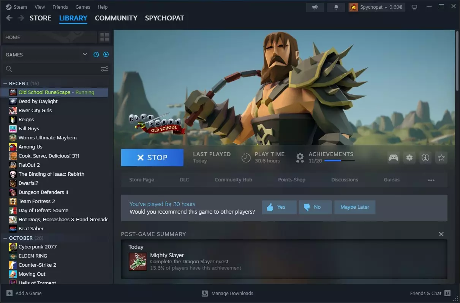Select Old School RuneScape in the list
The height and width of the screenshot is (303, 460).
(55, 92)
